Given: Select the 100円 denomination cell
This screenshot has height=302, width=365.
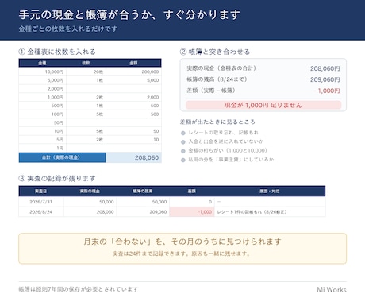Looking at the screenshot, I should click(x=43, y=114).
